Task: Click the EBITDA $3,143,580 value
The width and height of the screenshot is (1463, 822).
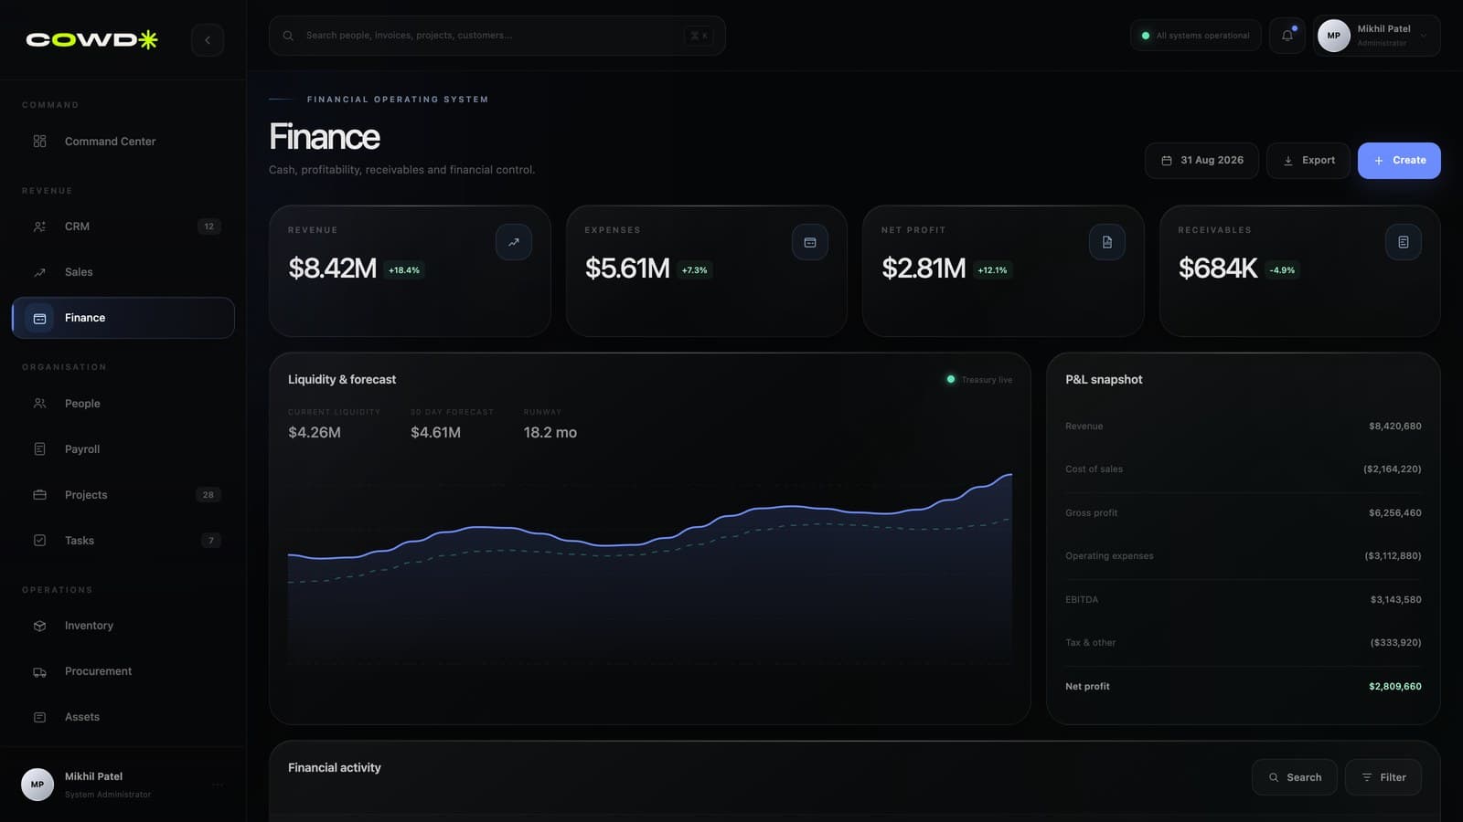Action: (1396, 600)
